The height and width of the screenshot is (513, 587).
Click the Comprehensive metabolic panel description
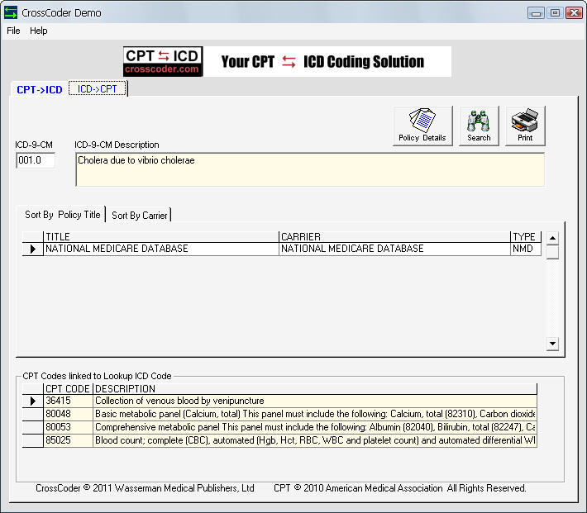click(x=315, y=427)
